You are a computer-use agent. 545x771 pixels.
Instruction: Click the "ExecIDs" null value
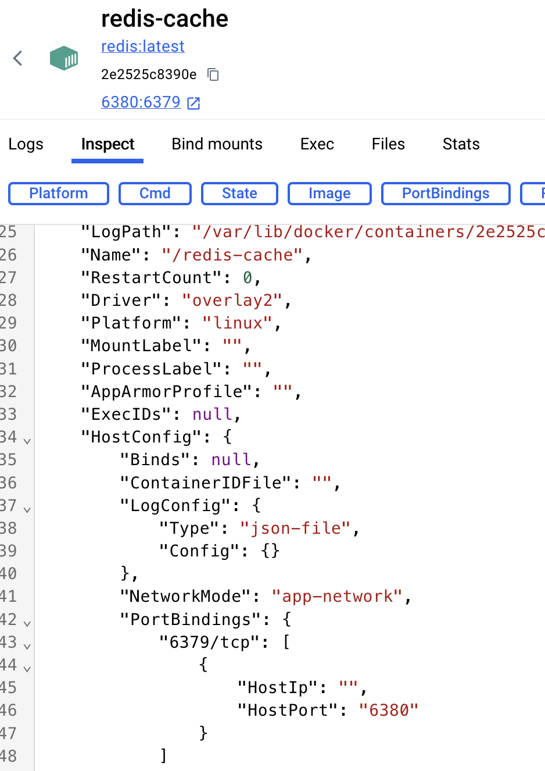[x=212, y=414]
